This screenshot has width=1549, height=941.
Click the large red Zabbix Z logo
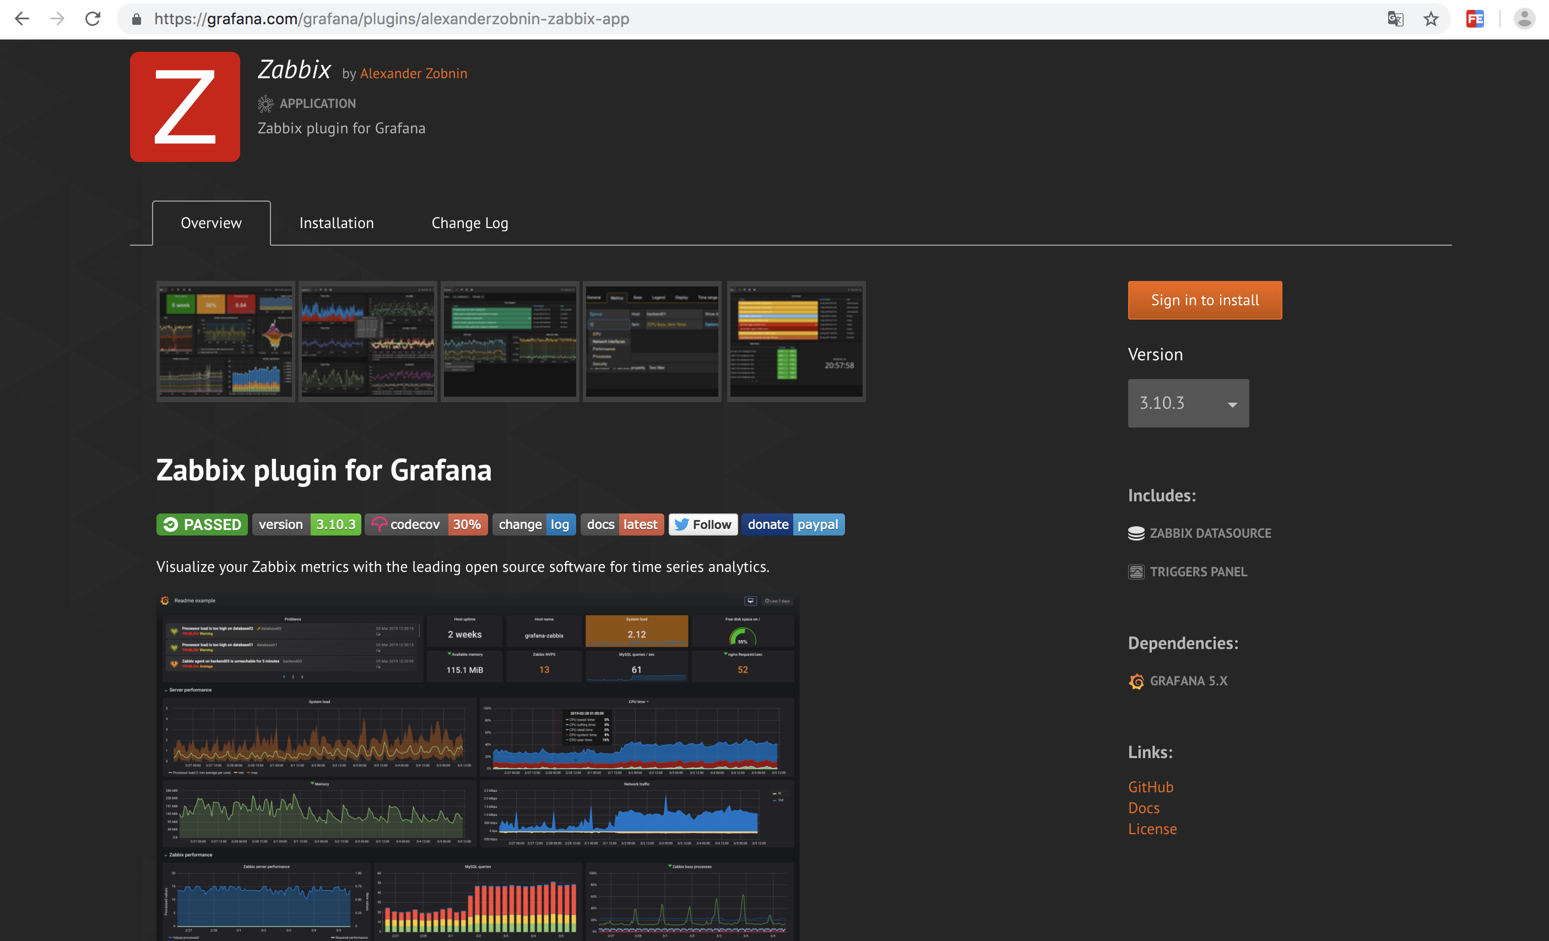(x=185, y=107)
